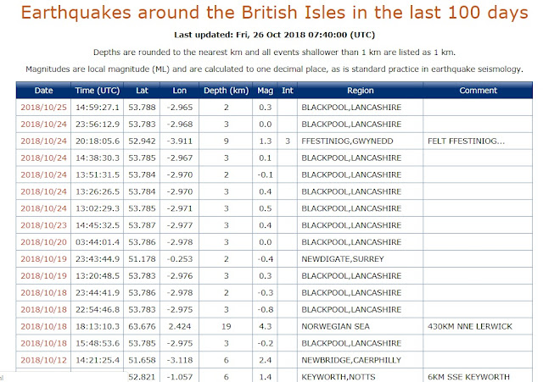Click the Time (UTC) column header
543x382 pixels.
[x=96, y=90]
